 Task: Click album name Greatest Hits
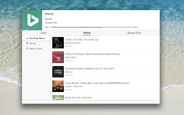(51, 23)
